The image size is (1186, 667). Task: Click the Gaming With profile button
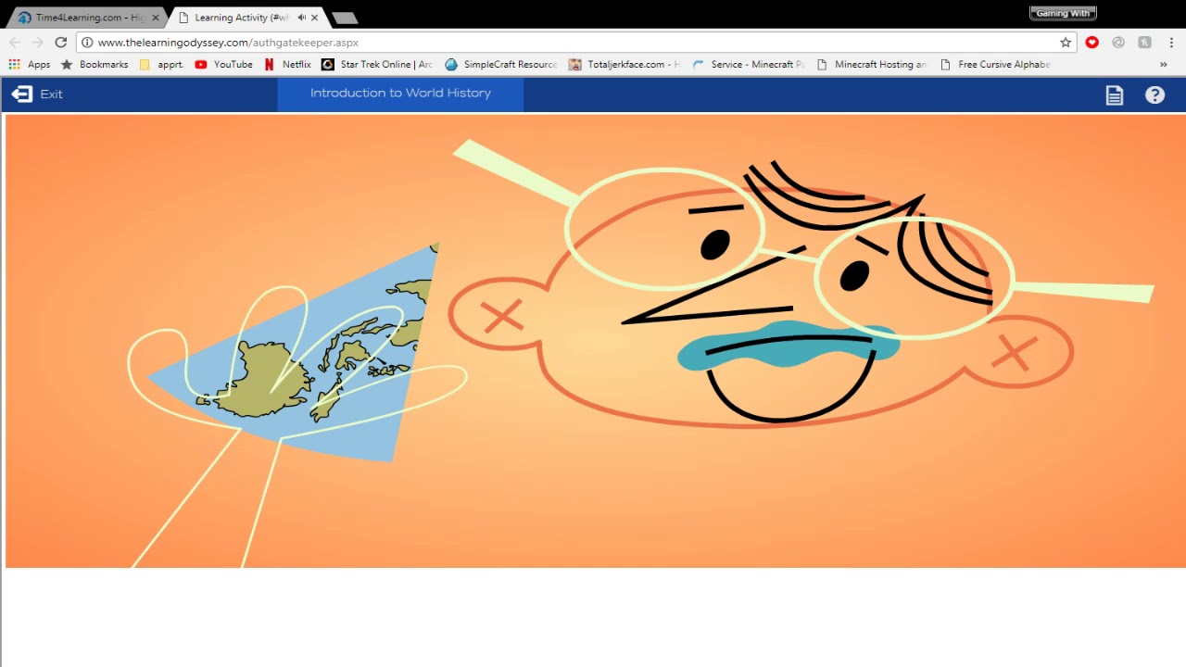(x=1063, y=13)
